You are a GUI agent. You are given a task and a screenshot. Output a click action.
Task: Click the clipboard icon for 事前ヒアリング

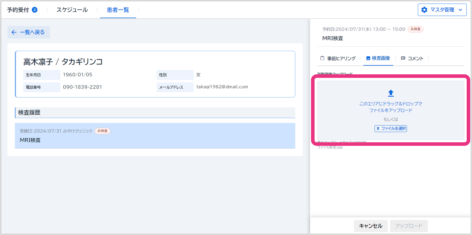coord(322,58)
